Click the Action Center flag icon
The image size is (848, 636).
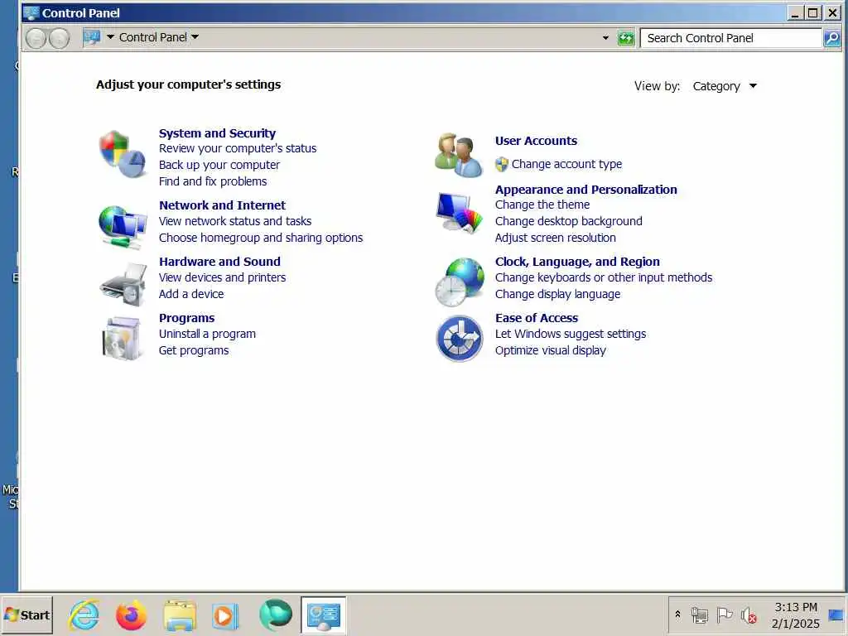tap(724, 615)
